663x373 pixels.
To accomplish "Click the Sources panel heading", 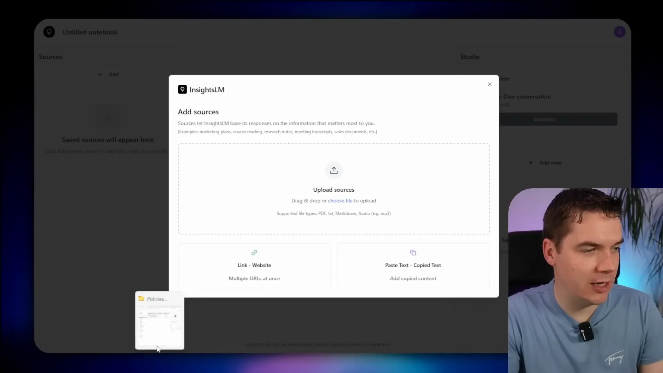I will [x=50, y=57].
